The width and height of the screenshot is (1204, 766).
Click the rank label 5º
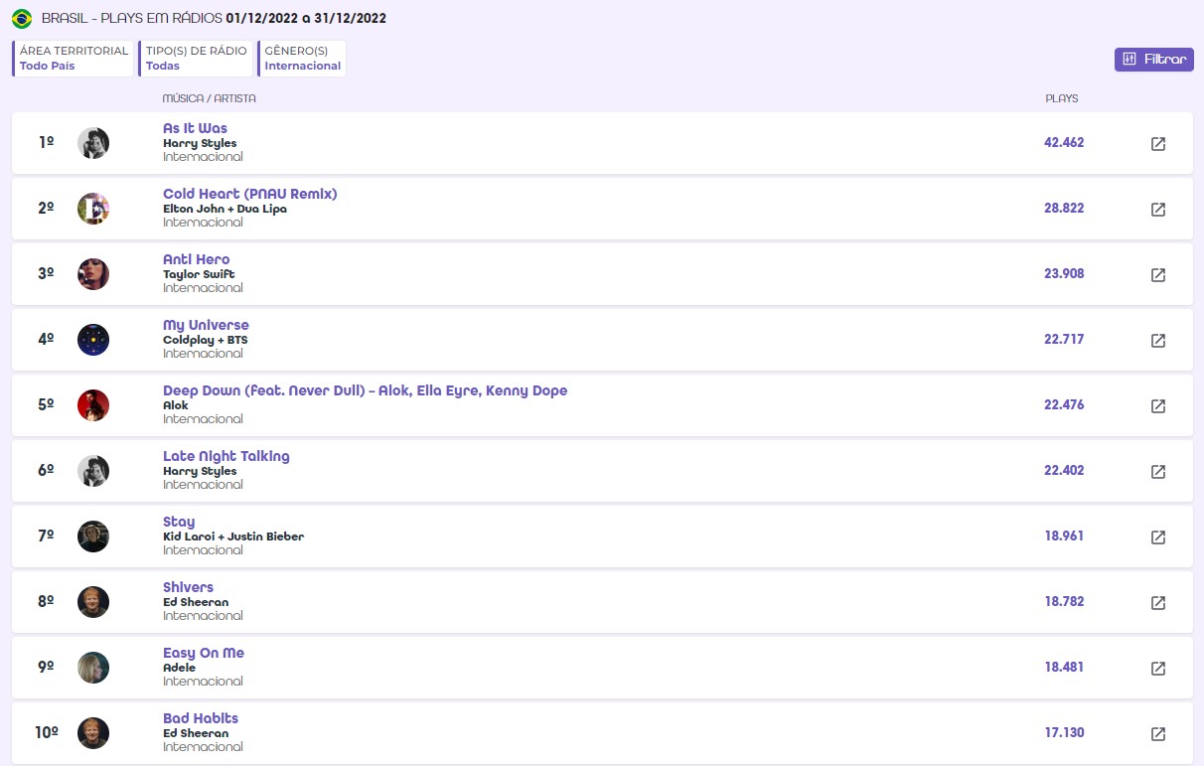pyautogui.click(x=46, y=405)
